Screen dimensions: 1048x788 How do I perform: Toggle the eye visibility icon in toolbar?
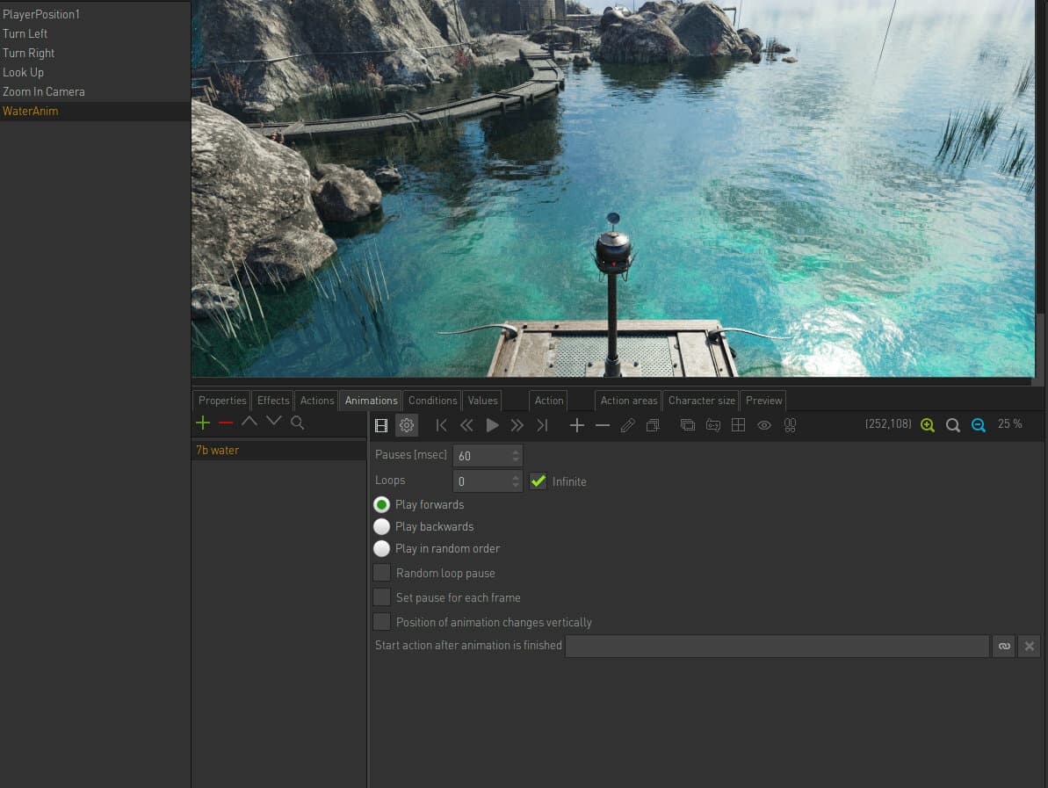pyautogui.click(x=764, y=425)
